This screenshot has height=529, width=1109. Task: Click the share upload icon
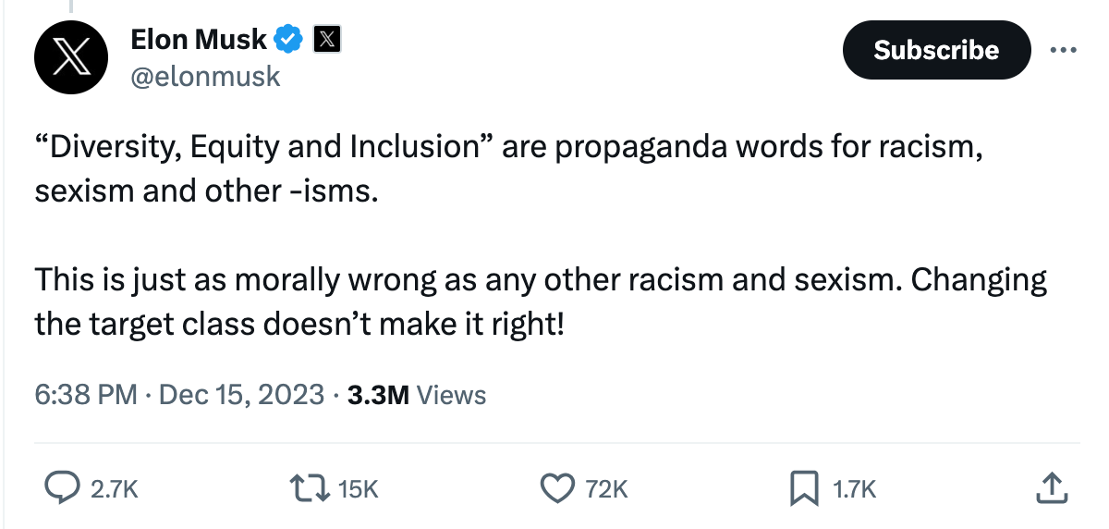click(1049, 489)
